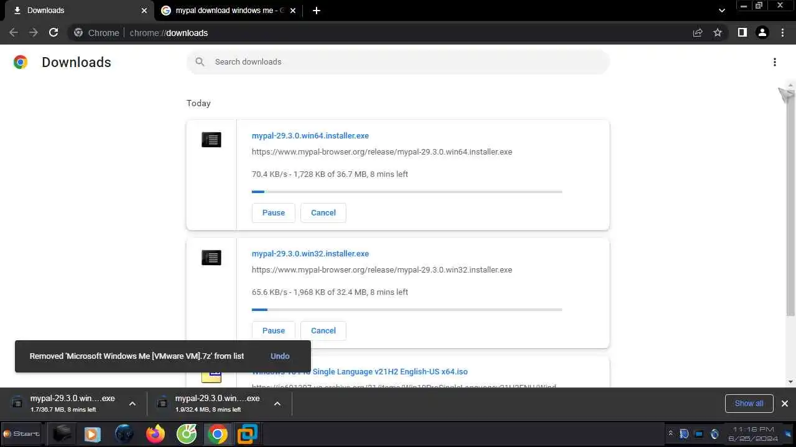The image size is (796, 447).
Task: Click the win32 download progress bar
Action: point(407,309)
